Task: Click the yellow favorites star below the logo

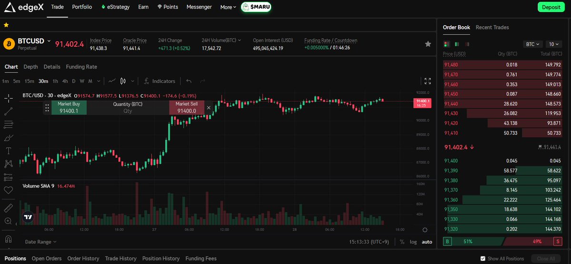Action: coord(6,25)
